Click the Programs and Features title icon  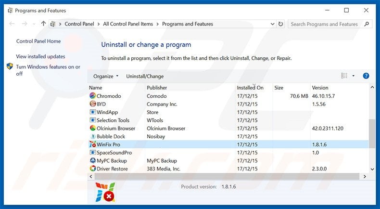10,11
